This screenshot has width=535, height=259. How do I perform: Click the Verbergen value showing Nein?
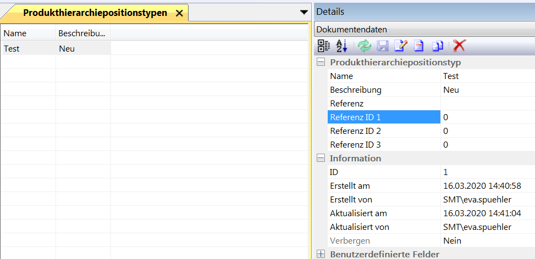click(487, 241)
